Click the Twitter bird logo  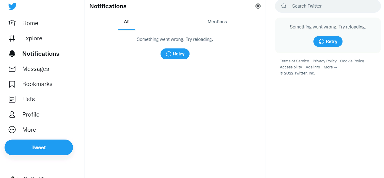point(12,6)
